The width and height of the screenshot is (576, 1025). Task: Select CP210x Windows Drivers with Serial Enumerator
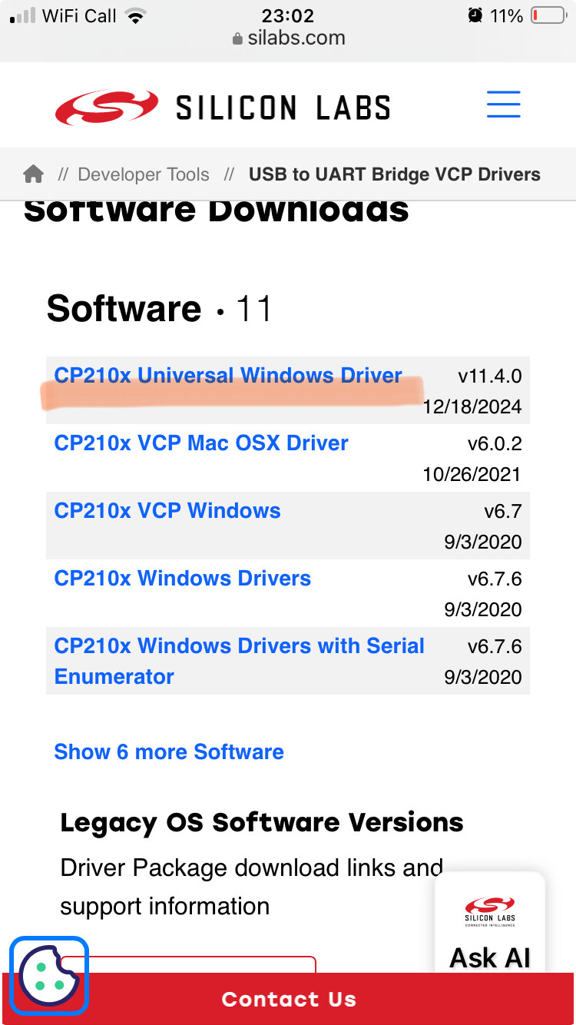[239, 661]
